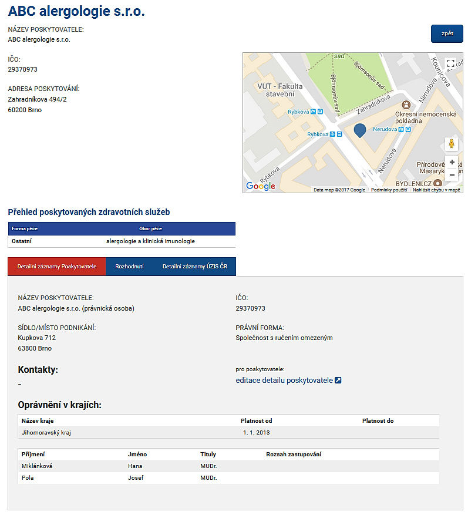Click the name Josef in table
Image resolution: width=468 pixels, height=515 pixels.
point(136,478)
